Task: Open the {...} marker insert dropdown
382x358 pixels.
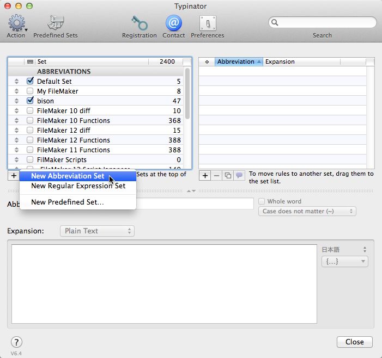Action: click(x=345, y=262)
